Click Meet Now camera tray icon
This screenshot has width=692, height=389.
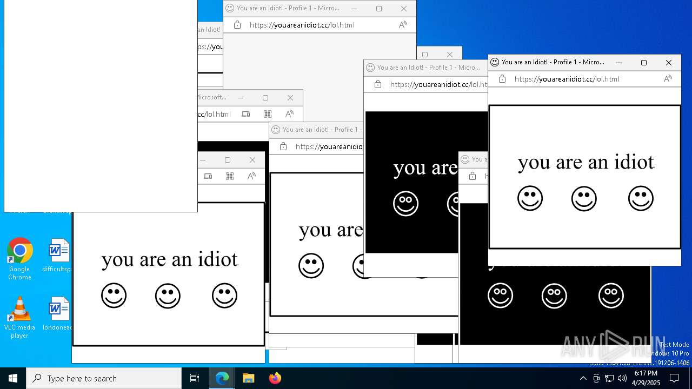point(596,378)
